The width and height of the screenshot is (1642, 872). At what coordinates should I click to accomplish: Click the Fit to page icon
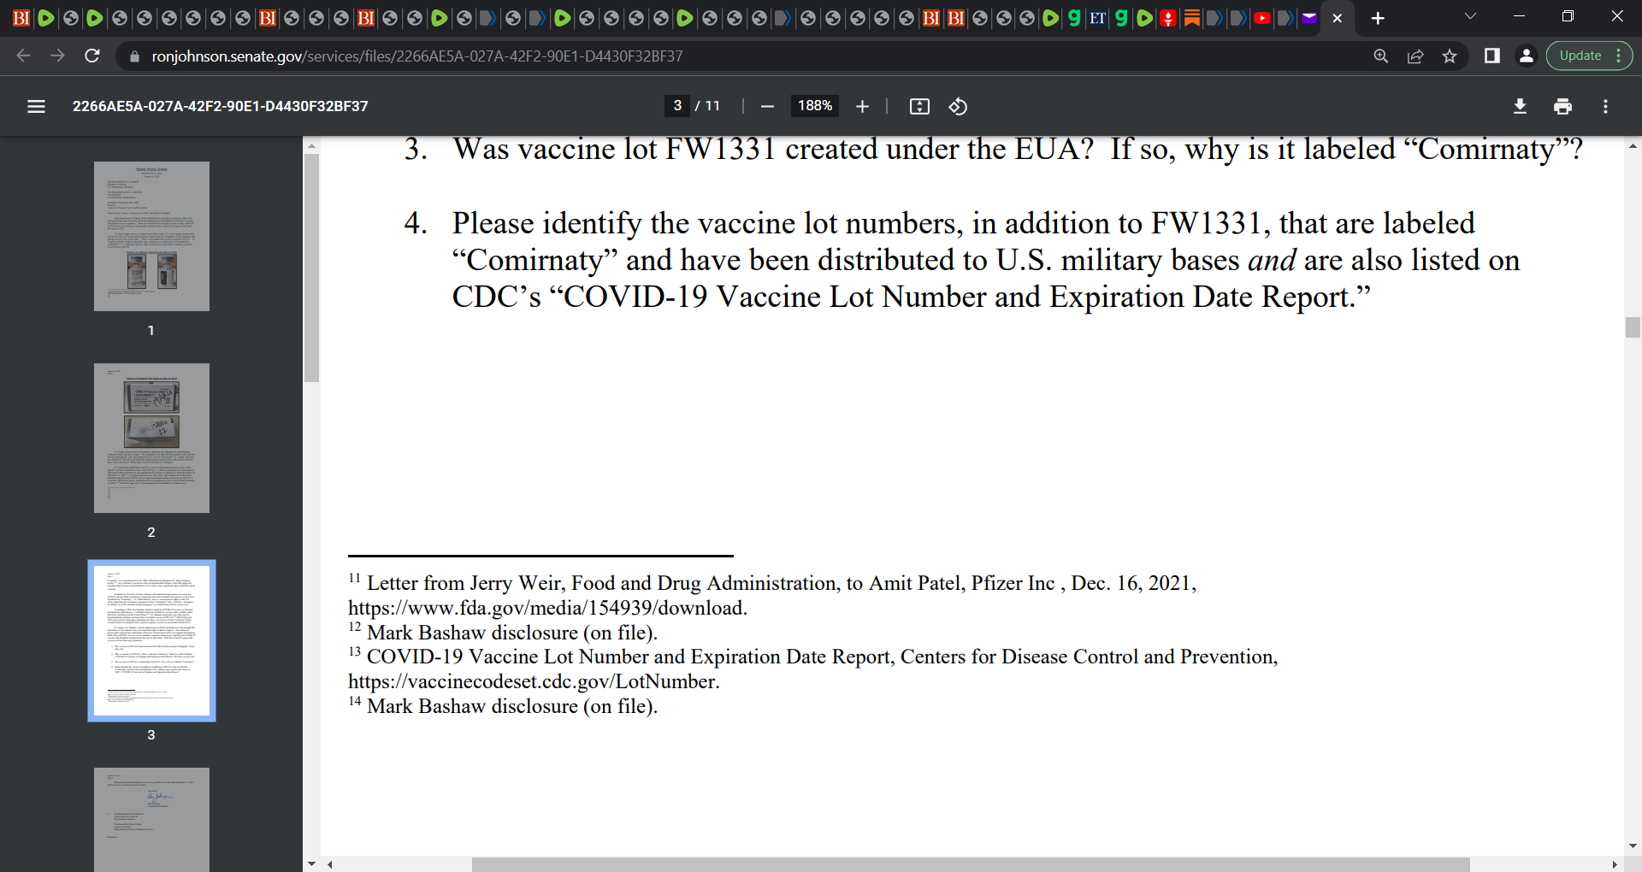[x=919, y=106]
